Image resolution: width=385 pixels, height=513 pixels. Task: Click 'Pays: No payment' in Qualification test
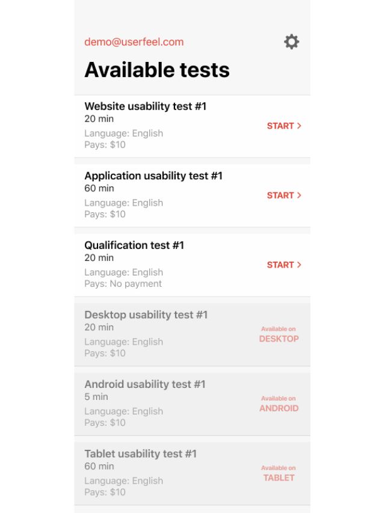point(123,284)
